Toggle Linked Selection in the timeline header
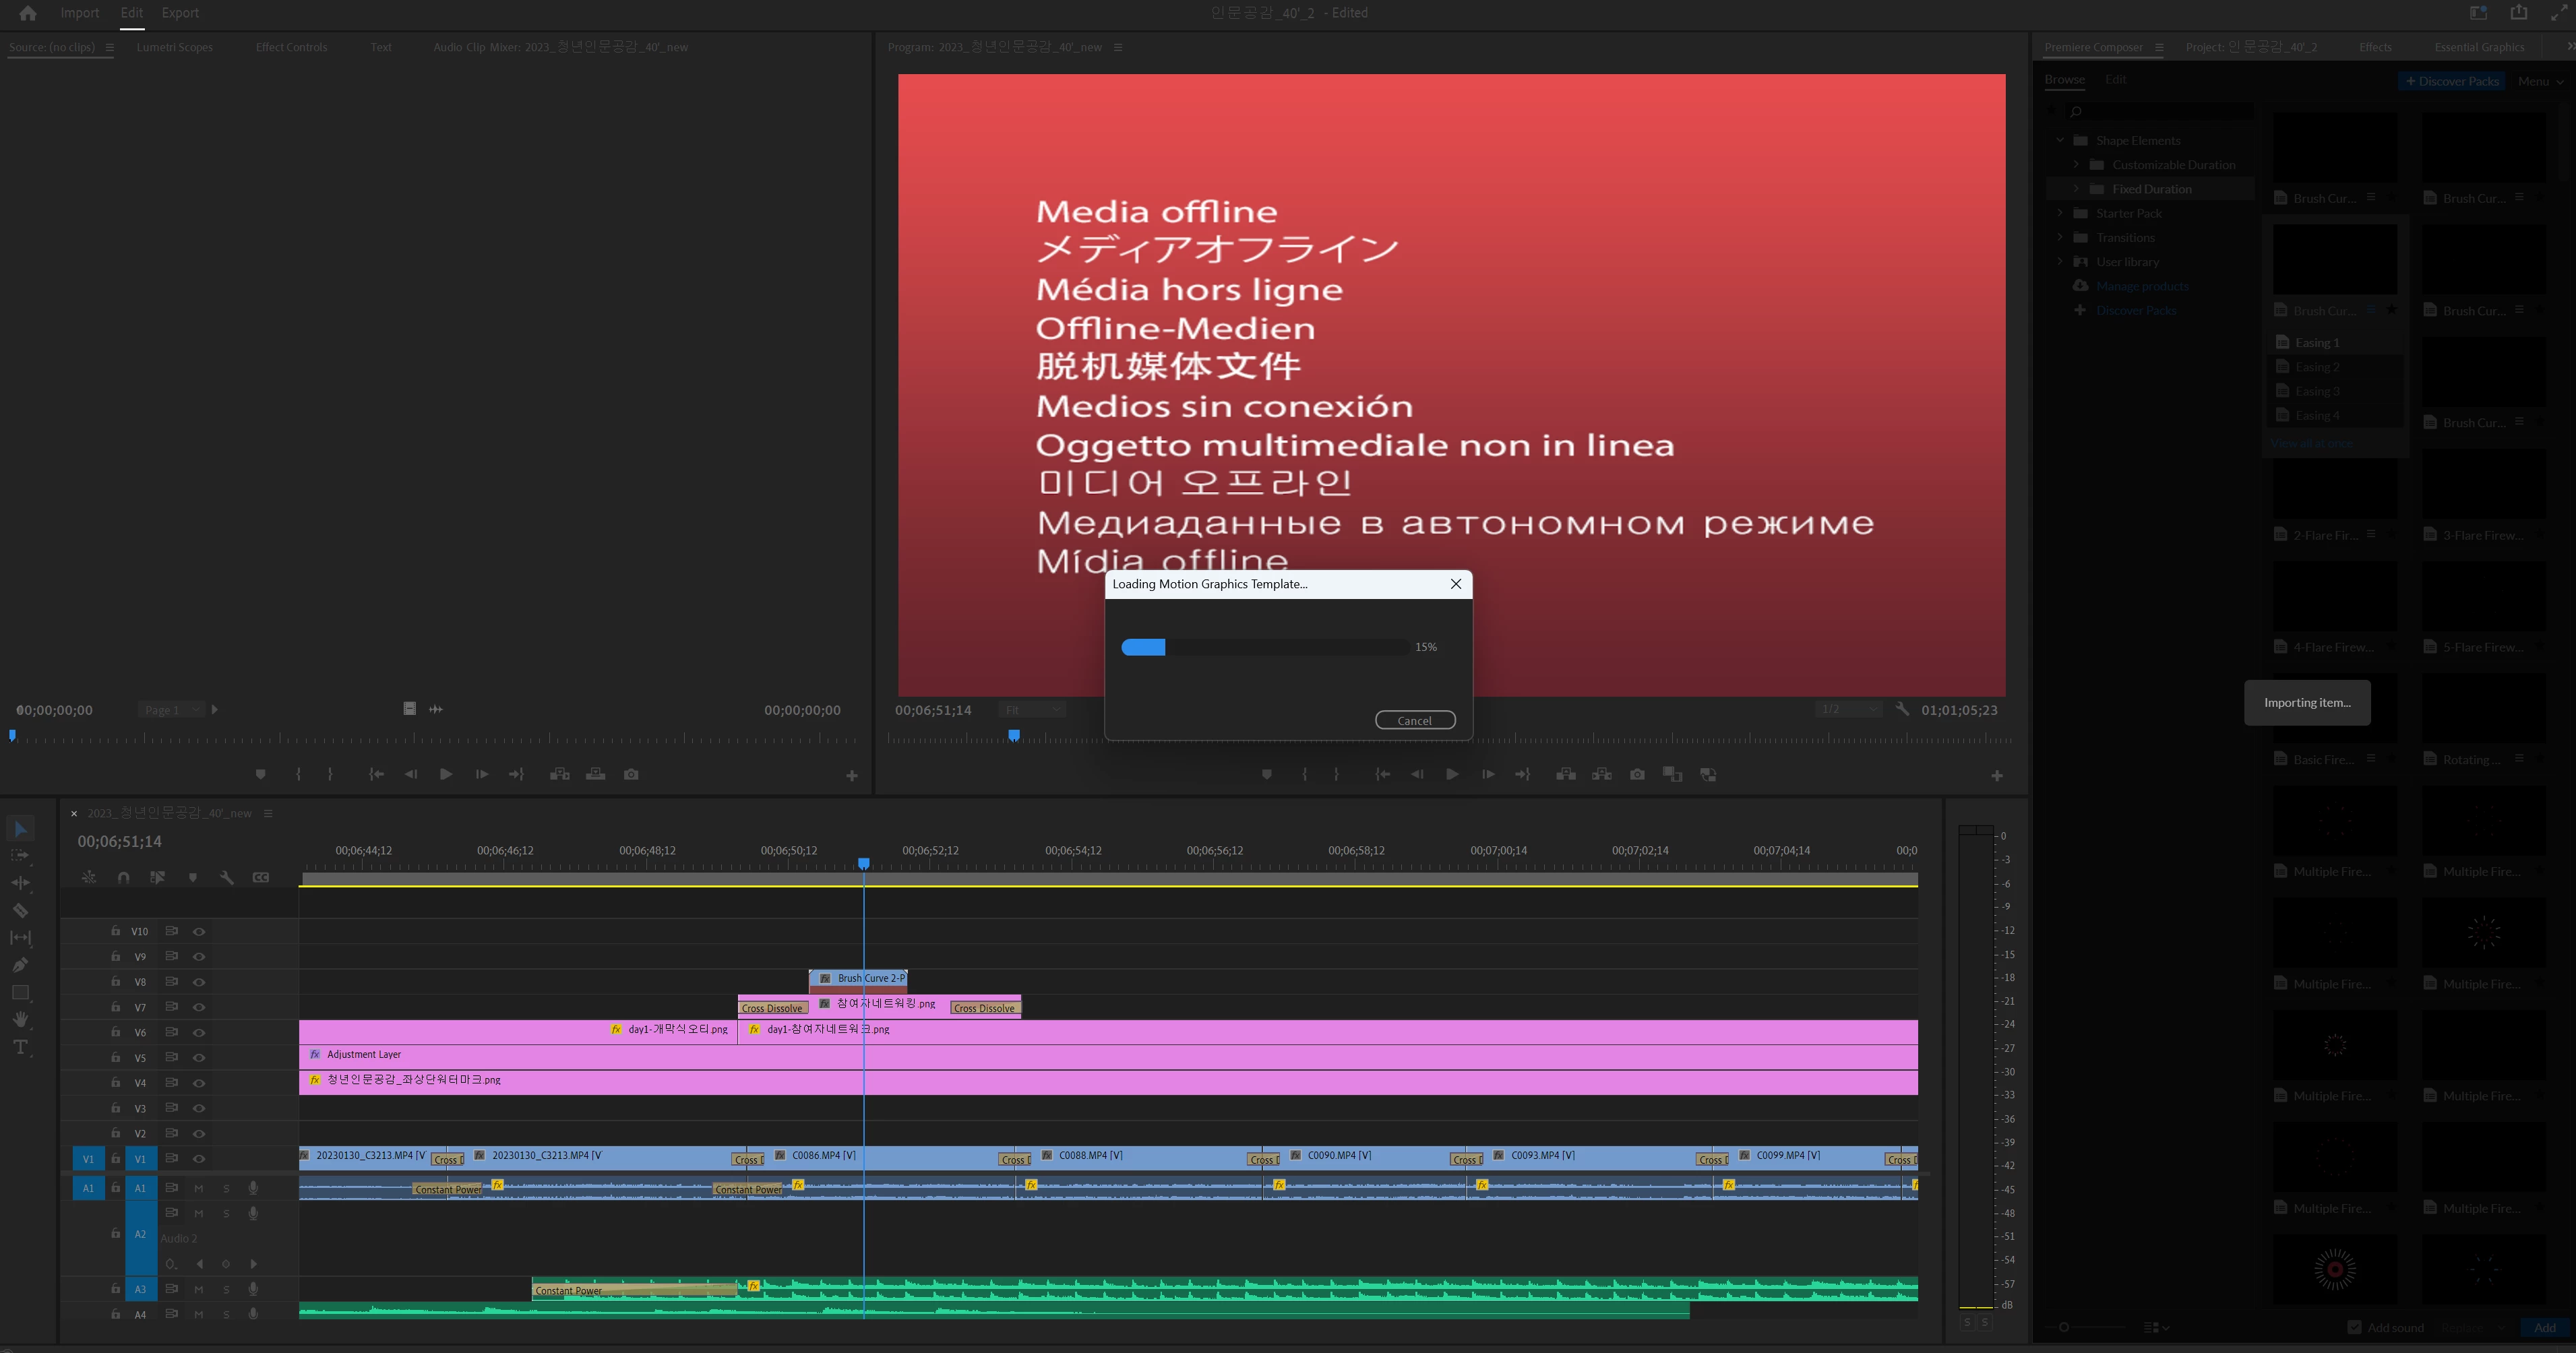The width and height of the screenshot is (2576, 1353). click(157, 877)
